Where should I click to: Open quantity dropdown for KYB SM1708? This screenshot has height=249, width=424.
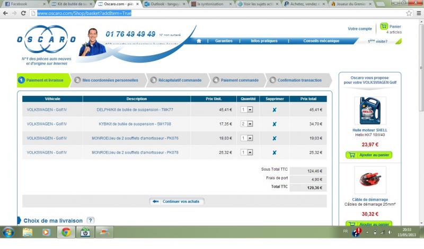250,124
